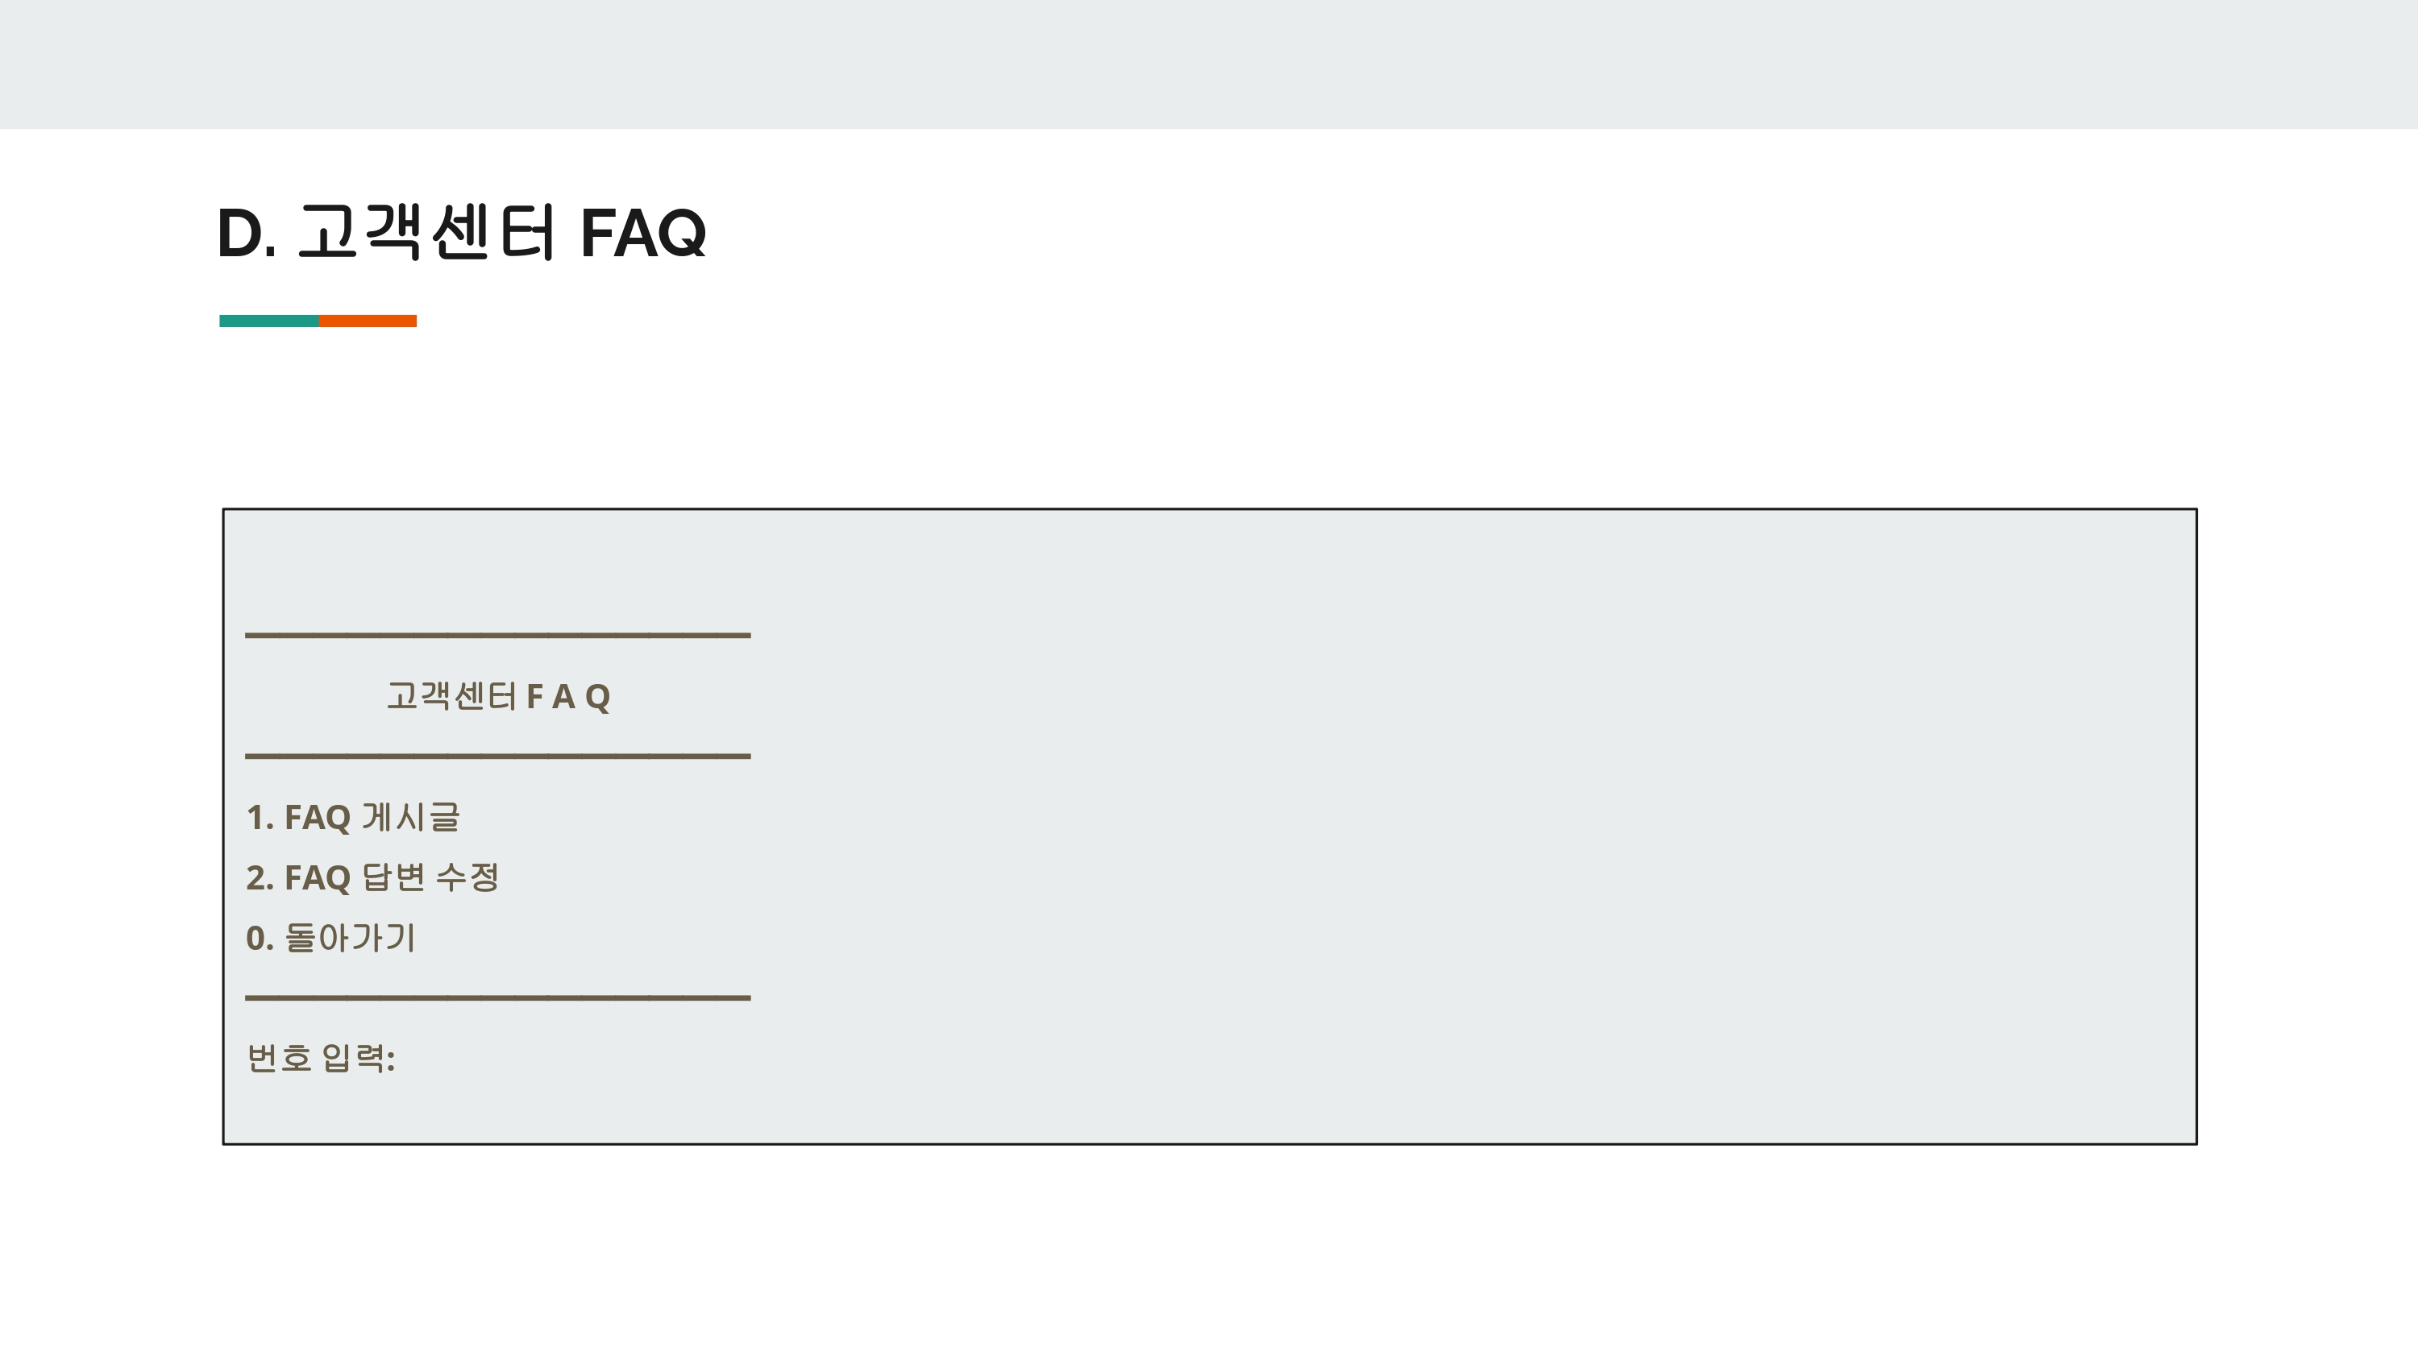Image resolution: width=2418 pixels, height=1360 pixels.
Task: Click the orange segment of title underline
Action: pyautogui.click(x=367, y=321)
